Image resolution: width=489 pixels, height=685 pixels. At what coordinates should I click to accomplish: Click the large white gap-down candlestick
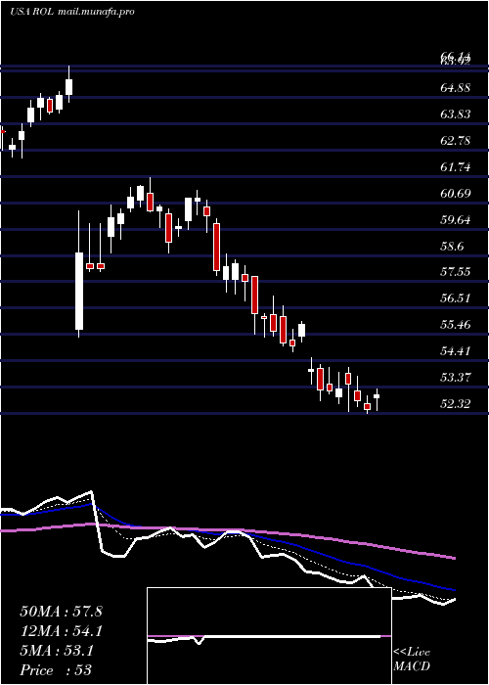pyautogui.click(x=79, y=291)
